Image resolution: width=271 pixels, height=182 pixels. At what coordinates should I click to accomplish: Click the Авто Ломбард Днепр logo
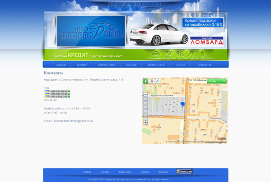click(91, 31)
